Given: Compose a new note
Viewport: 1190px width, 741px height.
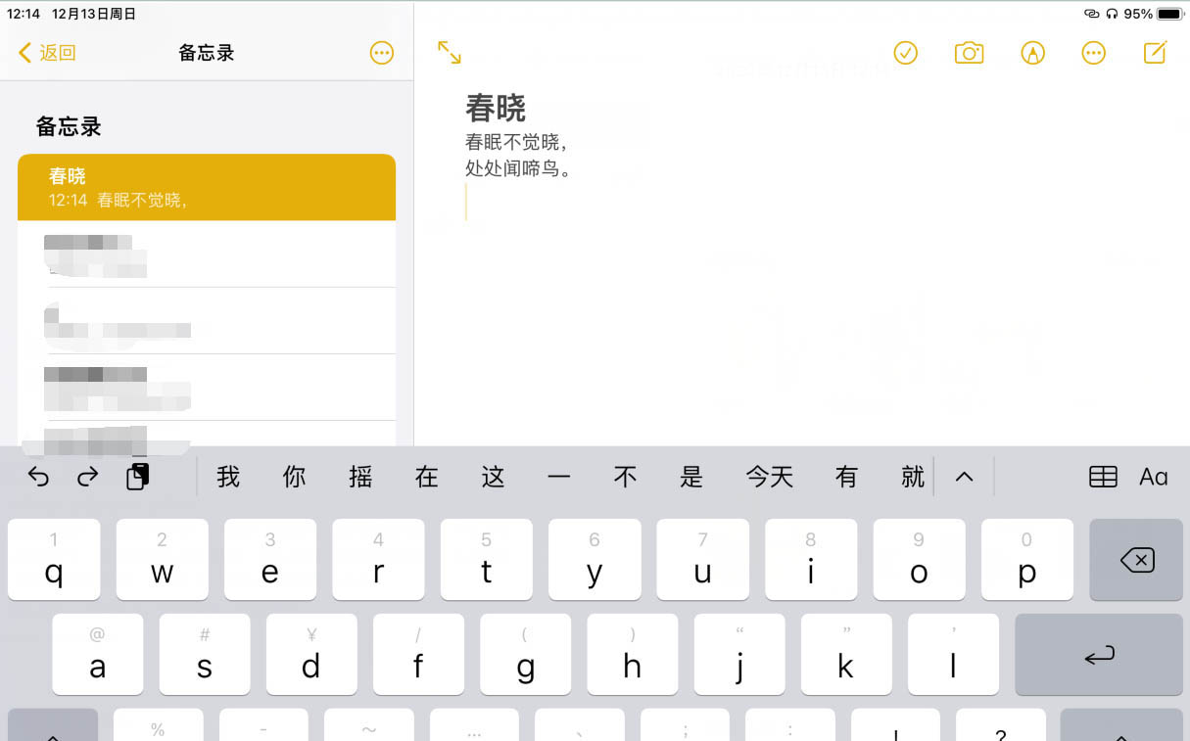Looking at the screenshot, I should [1156, 53].
